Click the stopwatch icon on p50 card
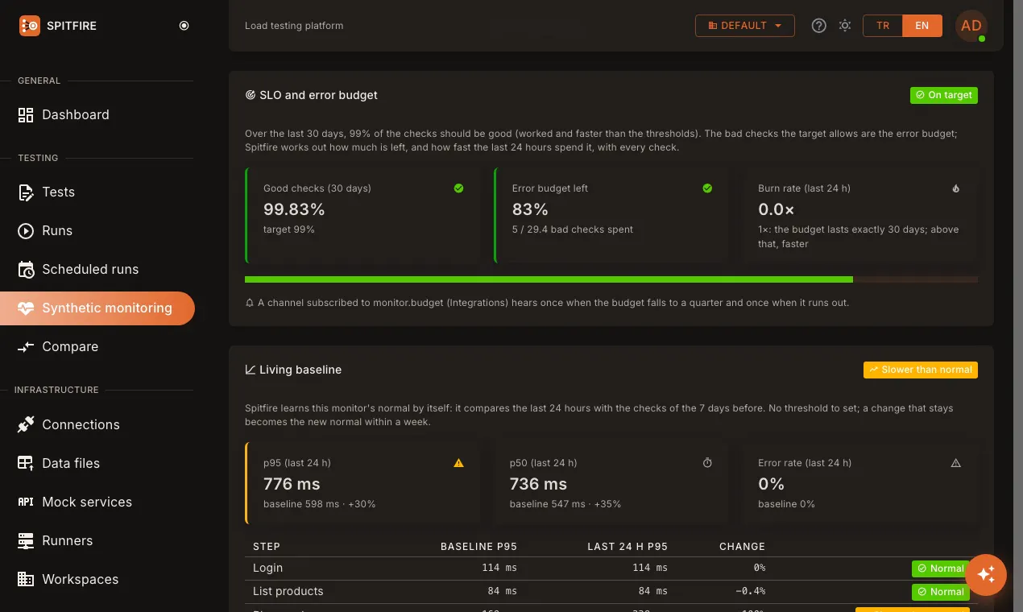The width and height of the screenshot is (1023, 612). pyautogui.click(x=707, y=463)
